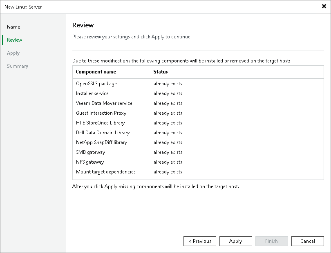The height and width of the screenshot is (253, 331).
Task: Cancel the New Linux Server wizard
Action: 307,241
